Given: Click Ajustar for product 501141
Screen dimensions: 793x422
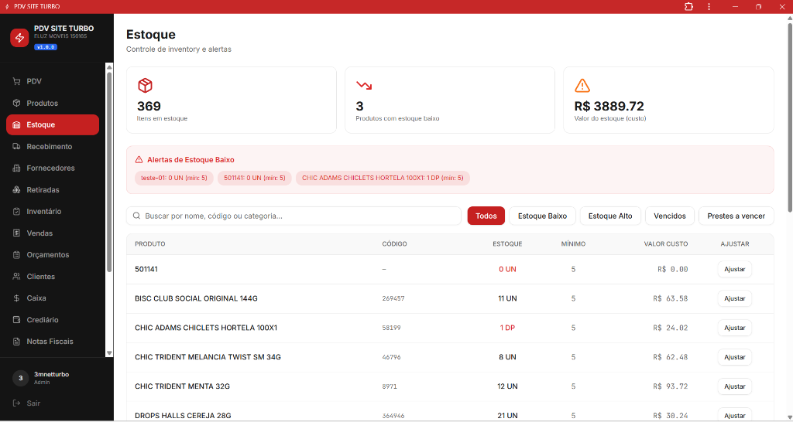Looking at the screenshot, I should (x=734, y=269).
